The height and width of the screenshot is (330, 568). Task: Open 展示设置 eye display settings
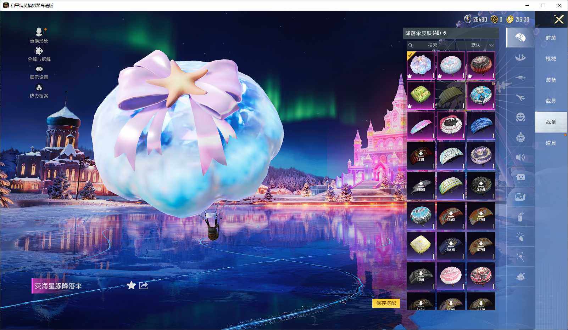39,69
